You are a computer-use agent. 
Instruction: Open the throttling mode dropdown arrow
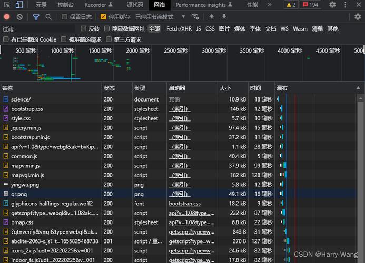coord(183,17)
